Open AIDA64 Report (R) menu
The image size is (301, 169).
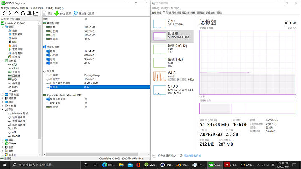(24, 8)
